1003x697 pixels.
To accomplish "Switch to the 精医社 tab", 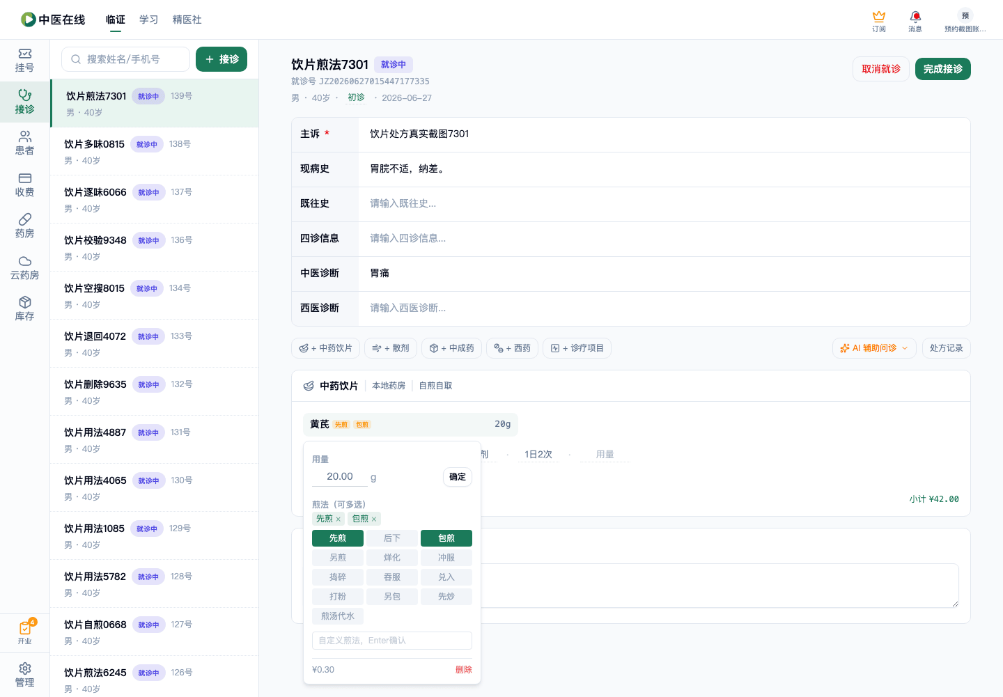I will (187, 19).
